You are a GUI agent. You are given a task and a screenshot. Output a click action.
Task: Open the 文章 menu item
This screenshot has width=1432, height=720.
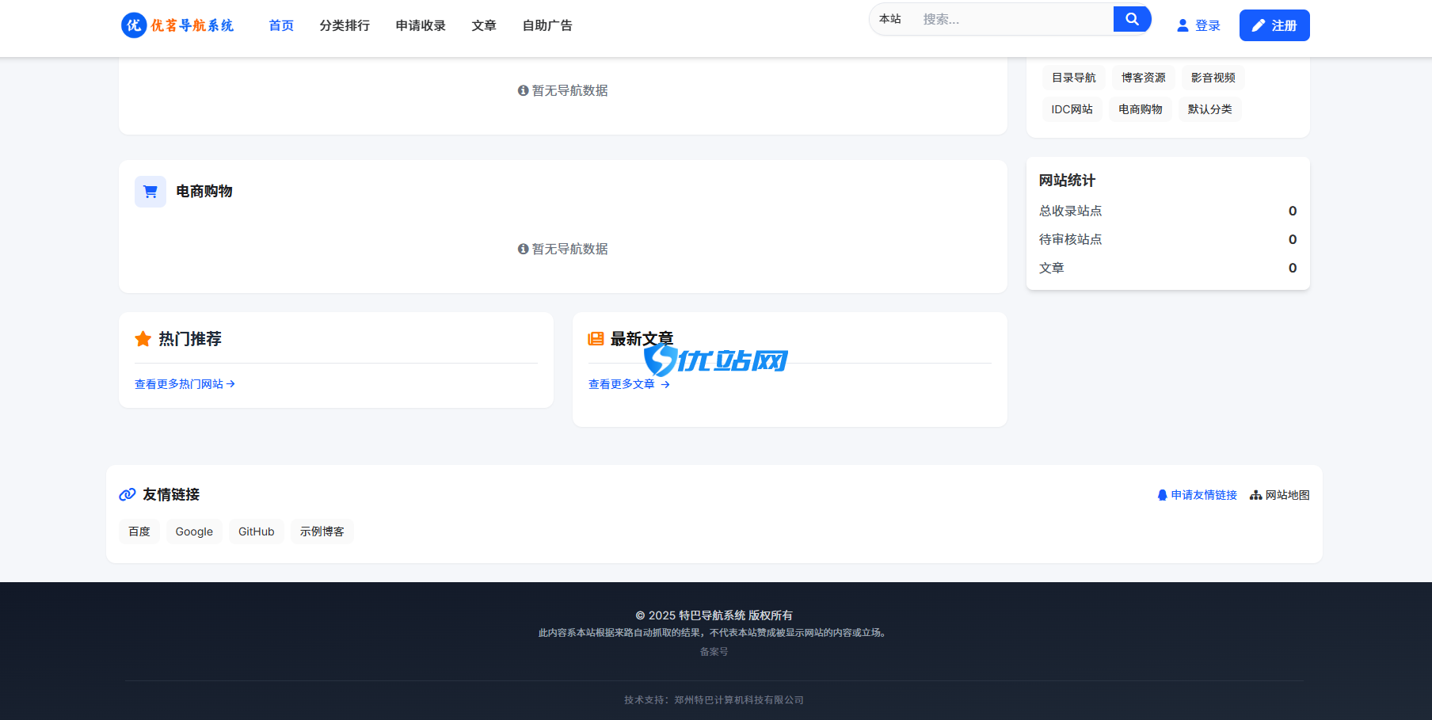pyautogui.click(x=484, y=25)
